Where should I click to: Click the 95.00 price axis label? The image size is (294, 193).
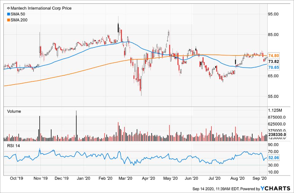pyautogui.click(x=274, y=14)
